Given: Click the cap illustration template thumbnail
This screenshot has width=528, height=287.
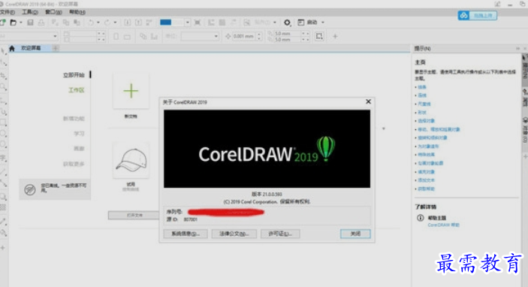Looking at the screenshot, I should pyautogui.click(x=131, y=160).
